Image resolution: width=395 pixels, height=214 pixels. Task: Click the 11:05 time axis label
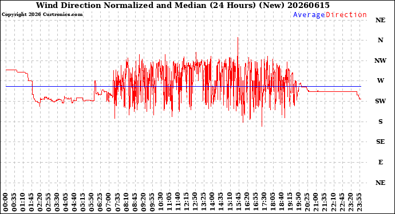169,203
